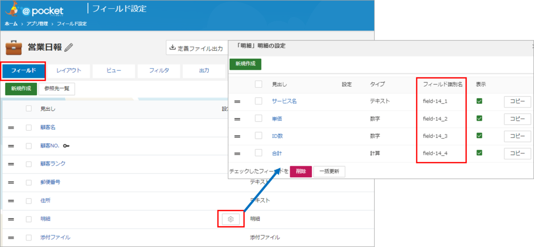Open the サービス名 field link

[284, 101]
